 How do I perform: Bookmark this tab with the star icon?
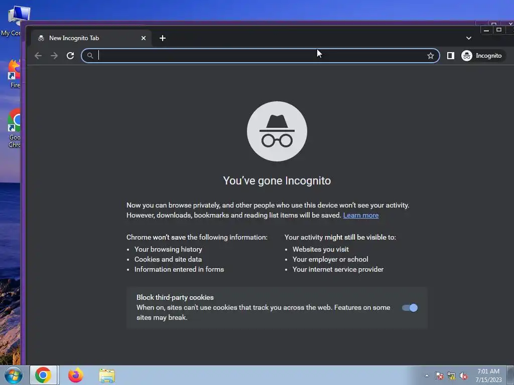pyautogui.click(x=430, y=56)
